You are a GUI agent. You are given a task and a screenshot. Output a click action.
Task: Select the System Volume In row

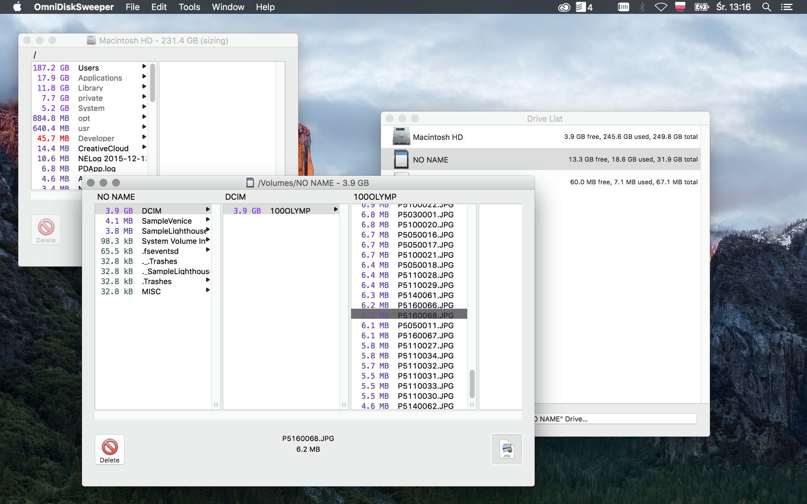click(153, 241)
